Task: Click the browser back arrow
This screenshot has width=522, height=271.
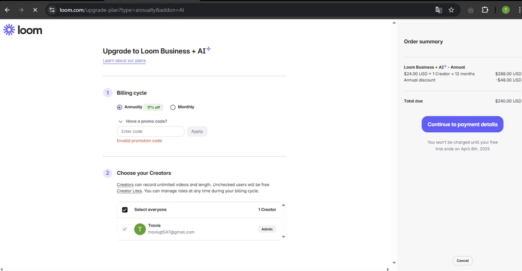Action: (x=7, y=10)
